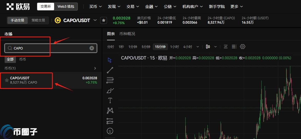301x139 pixels.
Task: Open chart settings gear
Action: pos(243,47)
